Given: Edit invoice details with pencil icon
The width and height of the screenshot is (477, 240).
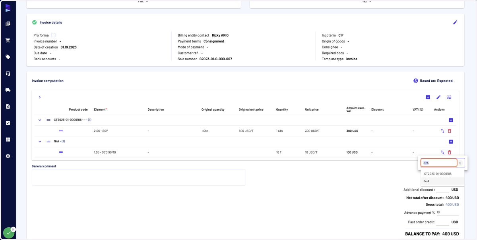Looking at the screenshot, I should tap(455, 23).
